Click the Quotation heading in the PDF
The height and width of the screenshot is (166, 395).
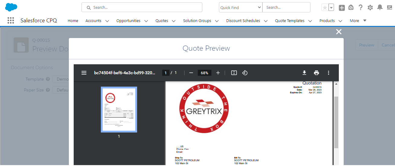(x=312, y=83)
